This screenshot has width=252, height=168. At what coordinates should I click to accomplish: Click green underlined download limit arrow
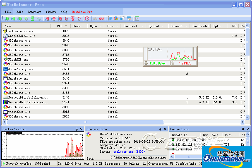click(x=32, y=19)
